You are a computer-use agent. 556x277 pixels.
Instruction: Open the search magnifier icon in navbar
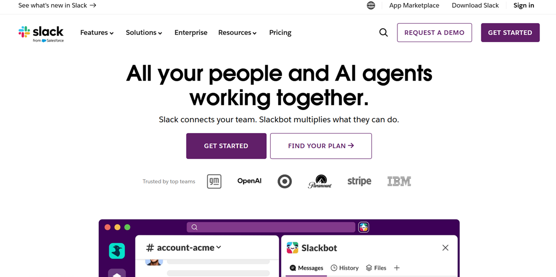tap(384, 32)
